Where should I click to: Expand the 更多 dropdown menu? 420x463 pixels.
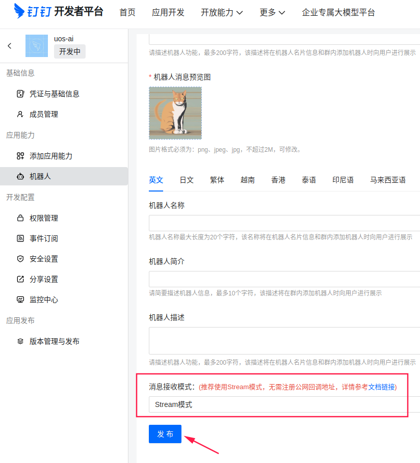coord(272,12)
